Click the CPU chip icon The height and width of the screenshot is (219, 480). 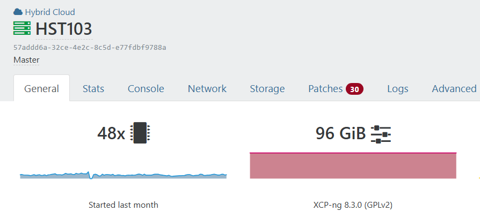tap(140, 133)
